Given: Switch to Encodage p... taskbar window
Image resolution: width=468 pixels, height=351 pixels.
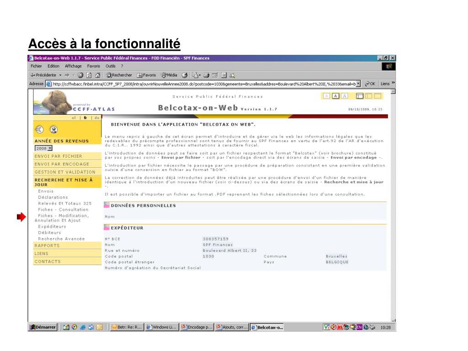Looking at the screenshot, I should 197,327.
